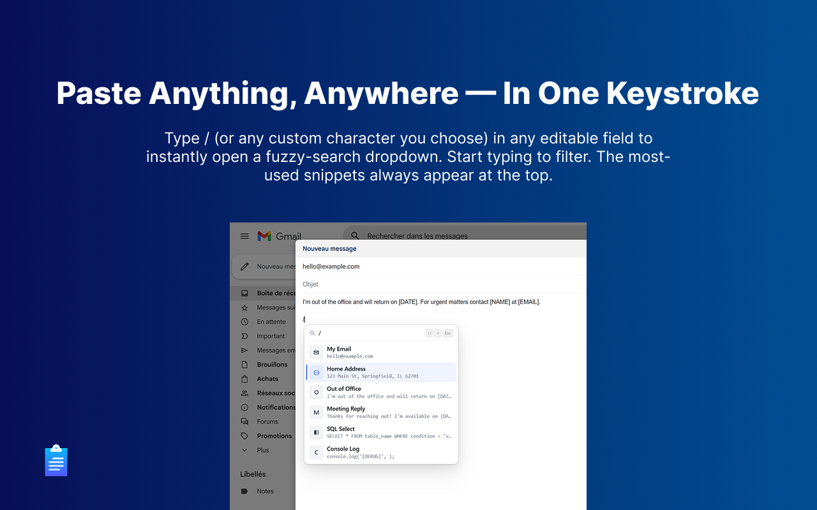Image resolution: width=817 pixels, height=510 pixels.
Task: Click the 'Nouveau message' compose window title
Action: click(329, 249)
